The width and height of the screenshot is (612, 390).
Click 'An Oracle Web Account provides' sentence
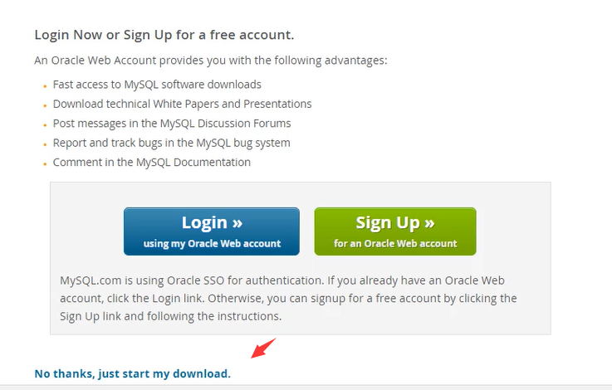click(x=211, y=61)
